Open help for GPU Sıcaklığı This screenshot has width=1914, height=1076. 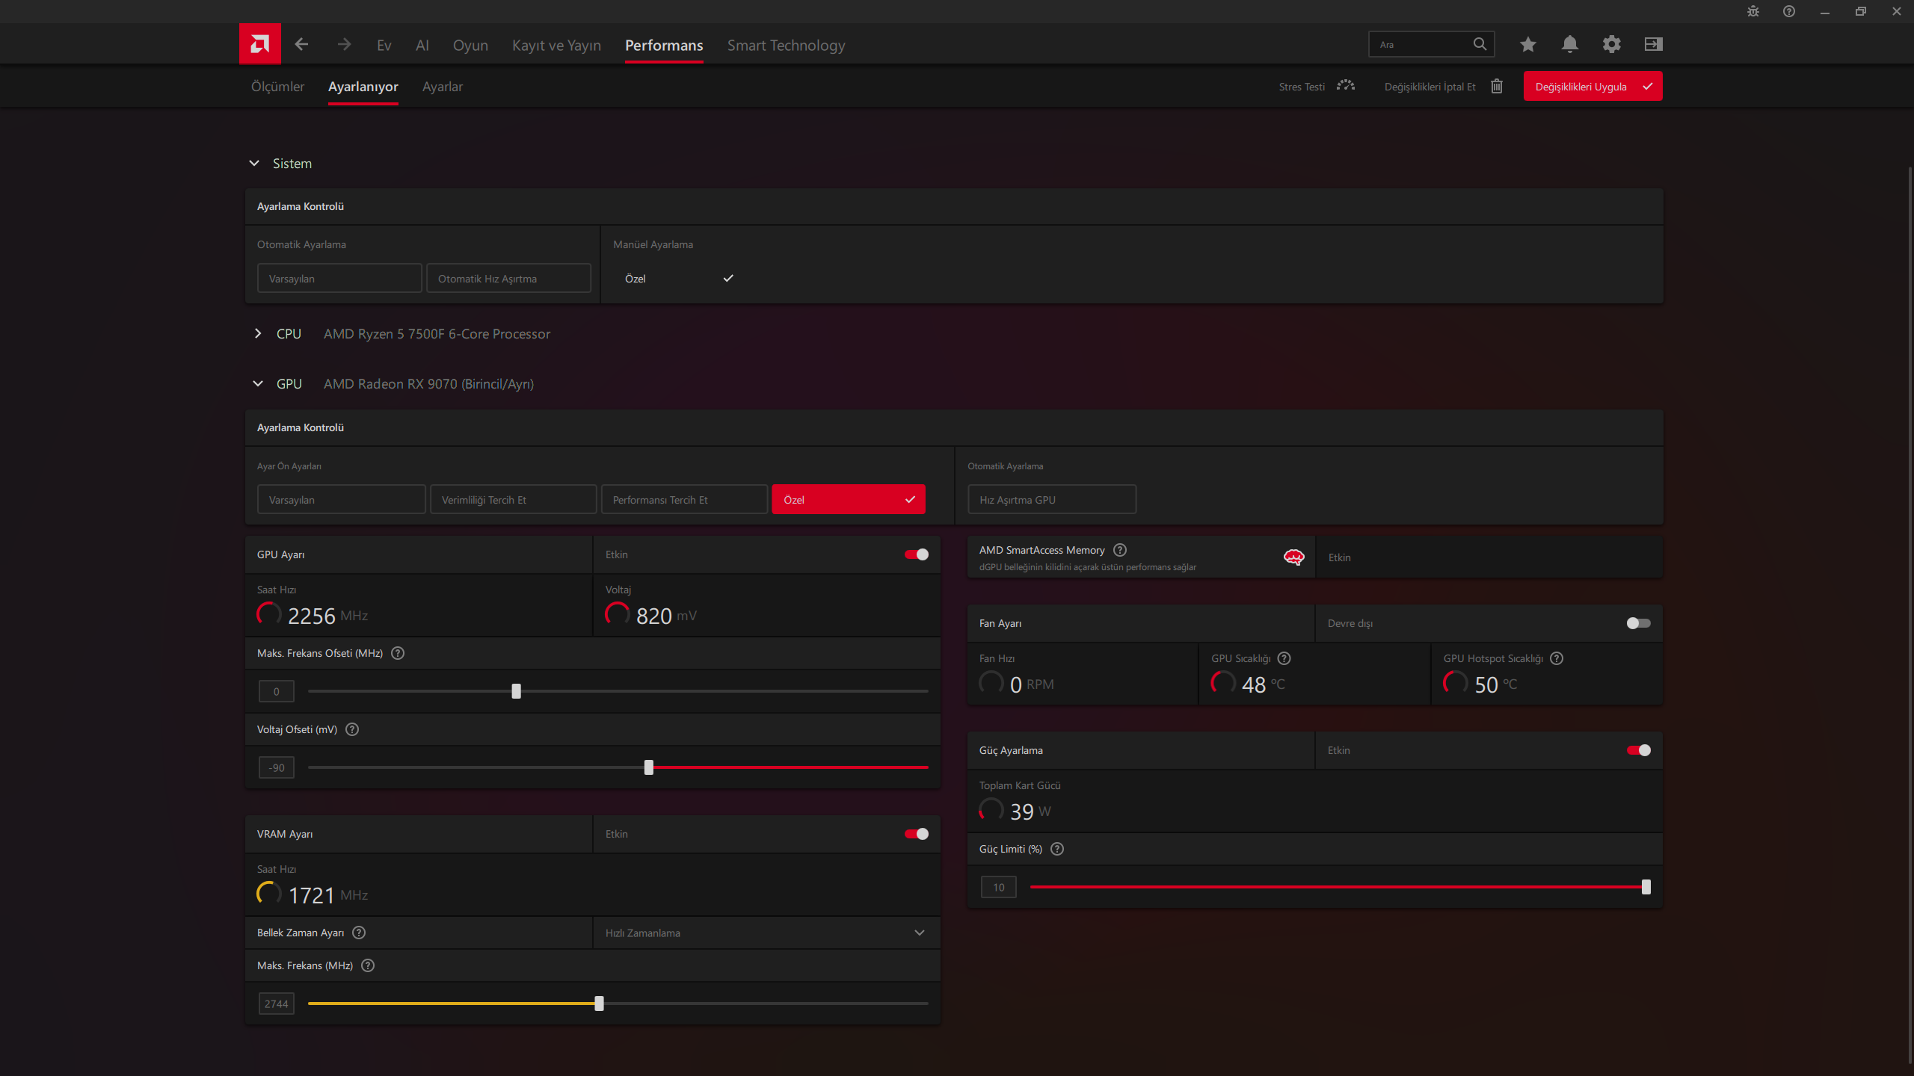tap(1284, 658)
